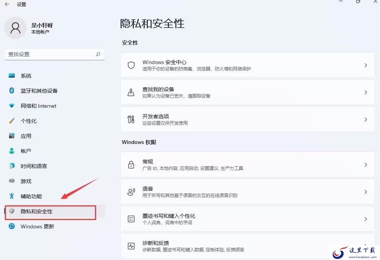380x260 pixels.
Task: Open 语音 online speech recognition settings
Action: point(247,192)
